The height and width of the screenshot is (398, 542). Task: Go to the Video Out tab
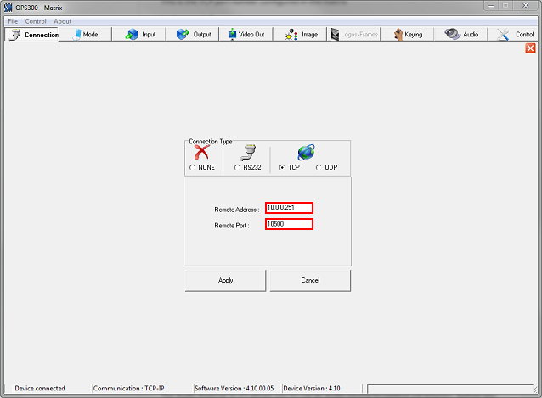point(246,35)
